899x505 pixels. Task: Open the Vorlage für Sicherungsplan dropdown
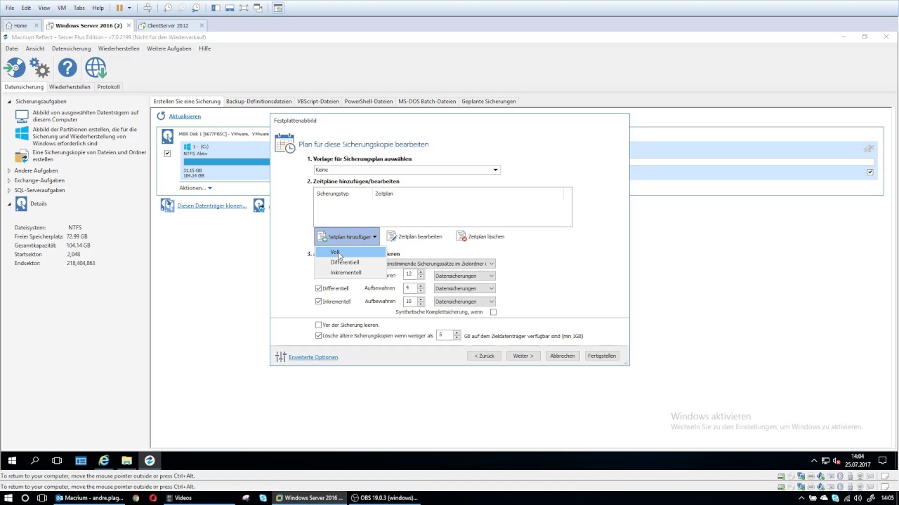pyautogui.click(x=407, y=170)
